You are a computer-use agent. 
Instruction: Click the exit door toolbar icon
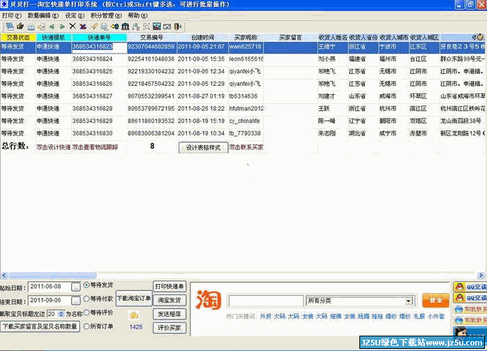(x=177, y=26)
